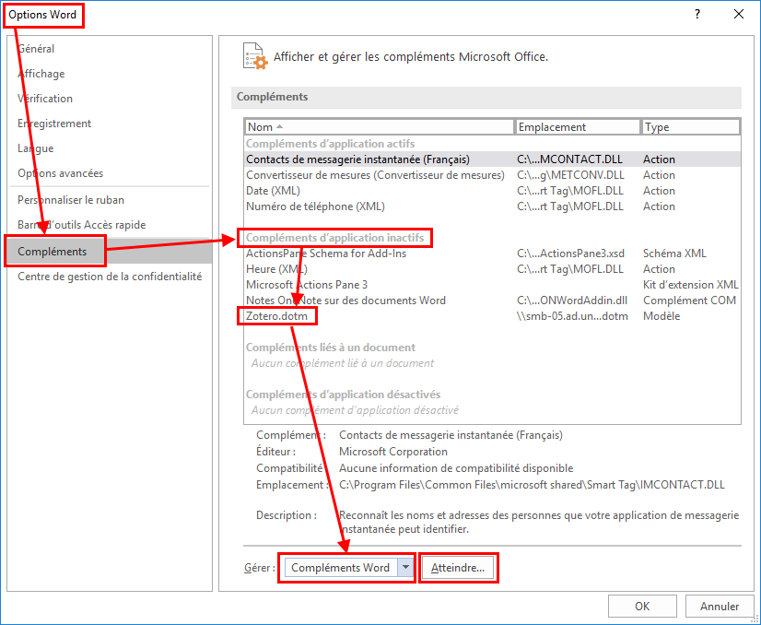This screenshot has width=761, height=625.
Task: Select Convertisseur de mesures add-in row
Action: click(375, 175)
